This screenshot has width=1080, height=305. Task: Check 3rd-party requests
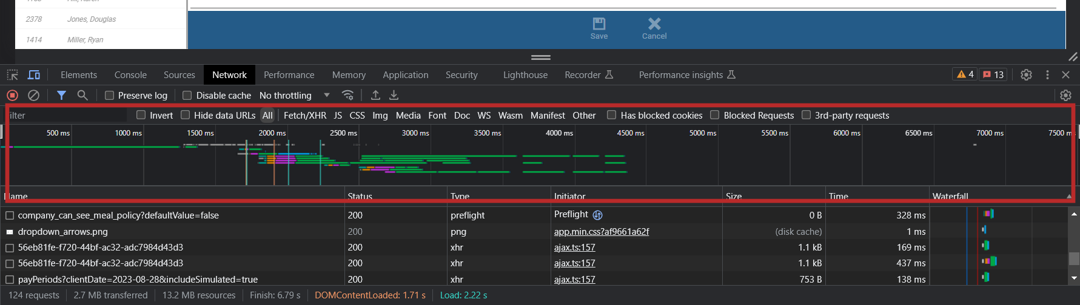coord(807,115)
